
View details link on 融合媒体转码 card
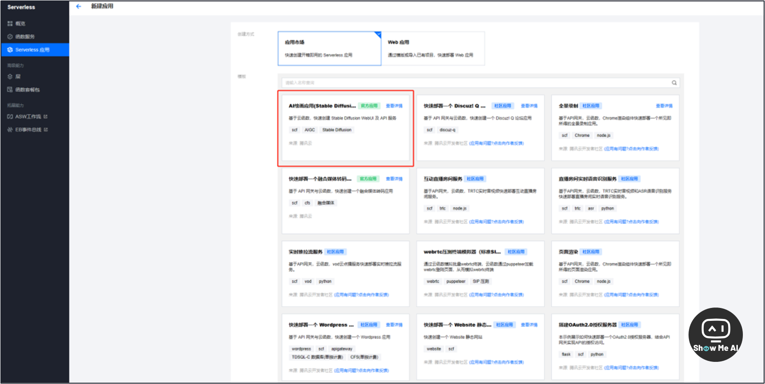(394, 179)
